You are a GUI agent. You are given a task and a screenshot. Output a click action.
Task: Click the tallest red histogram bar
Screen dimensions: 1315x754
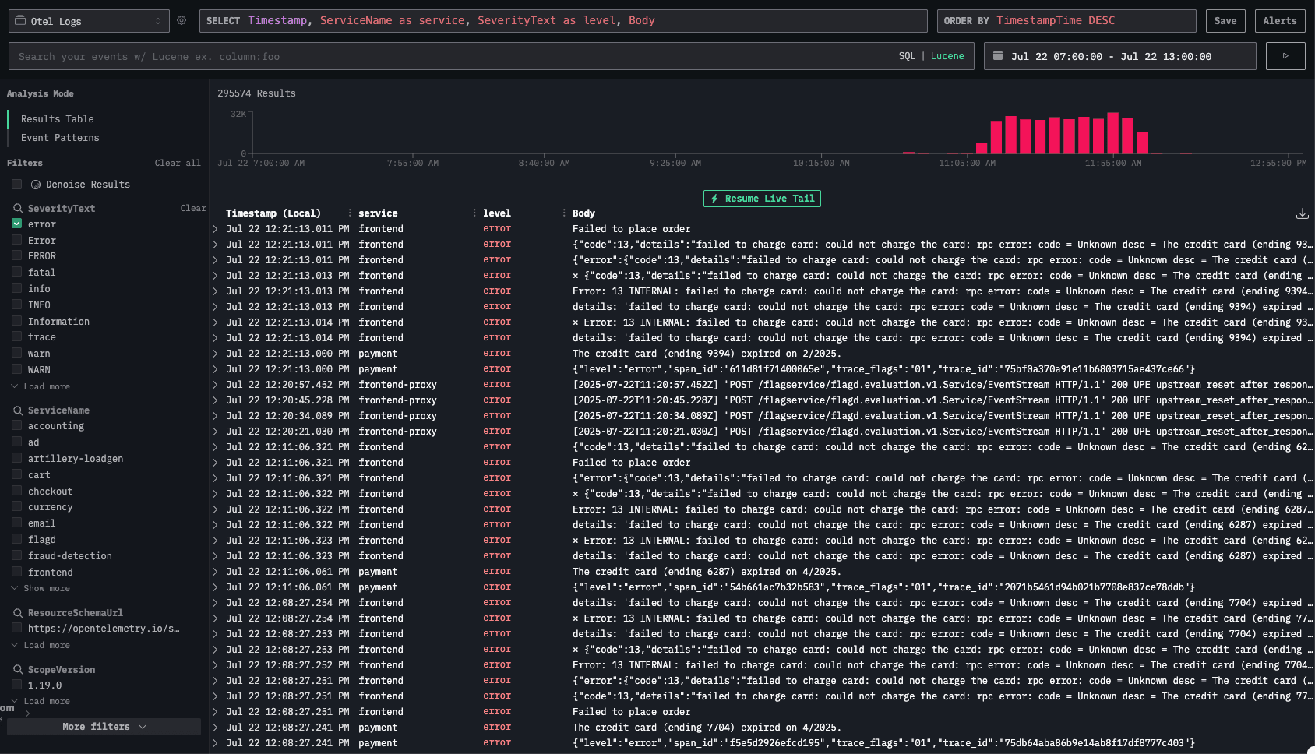[x=1112, y=133]
